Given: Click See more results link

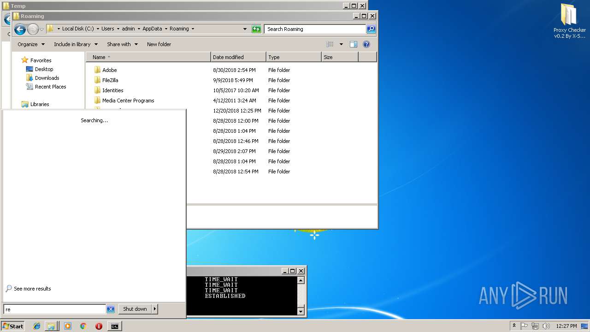Looking at the screenshot, I should click(x=32, y=289).
